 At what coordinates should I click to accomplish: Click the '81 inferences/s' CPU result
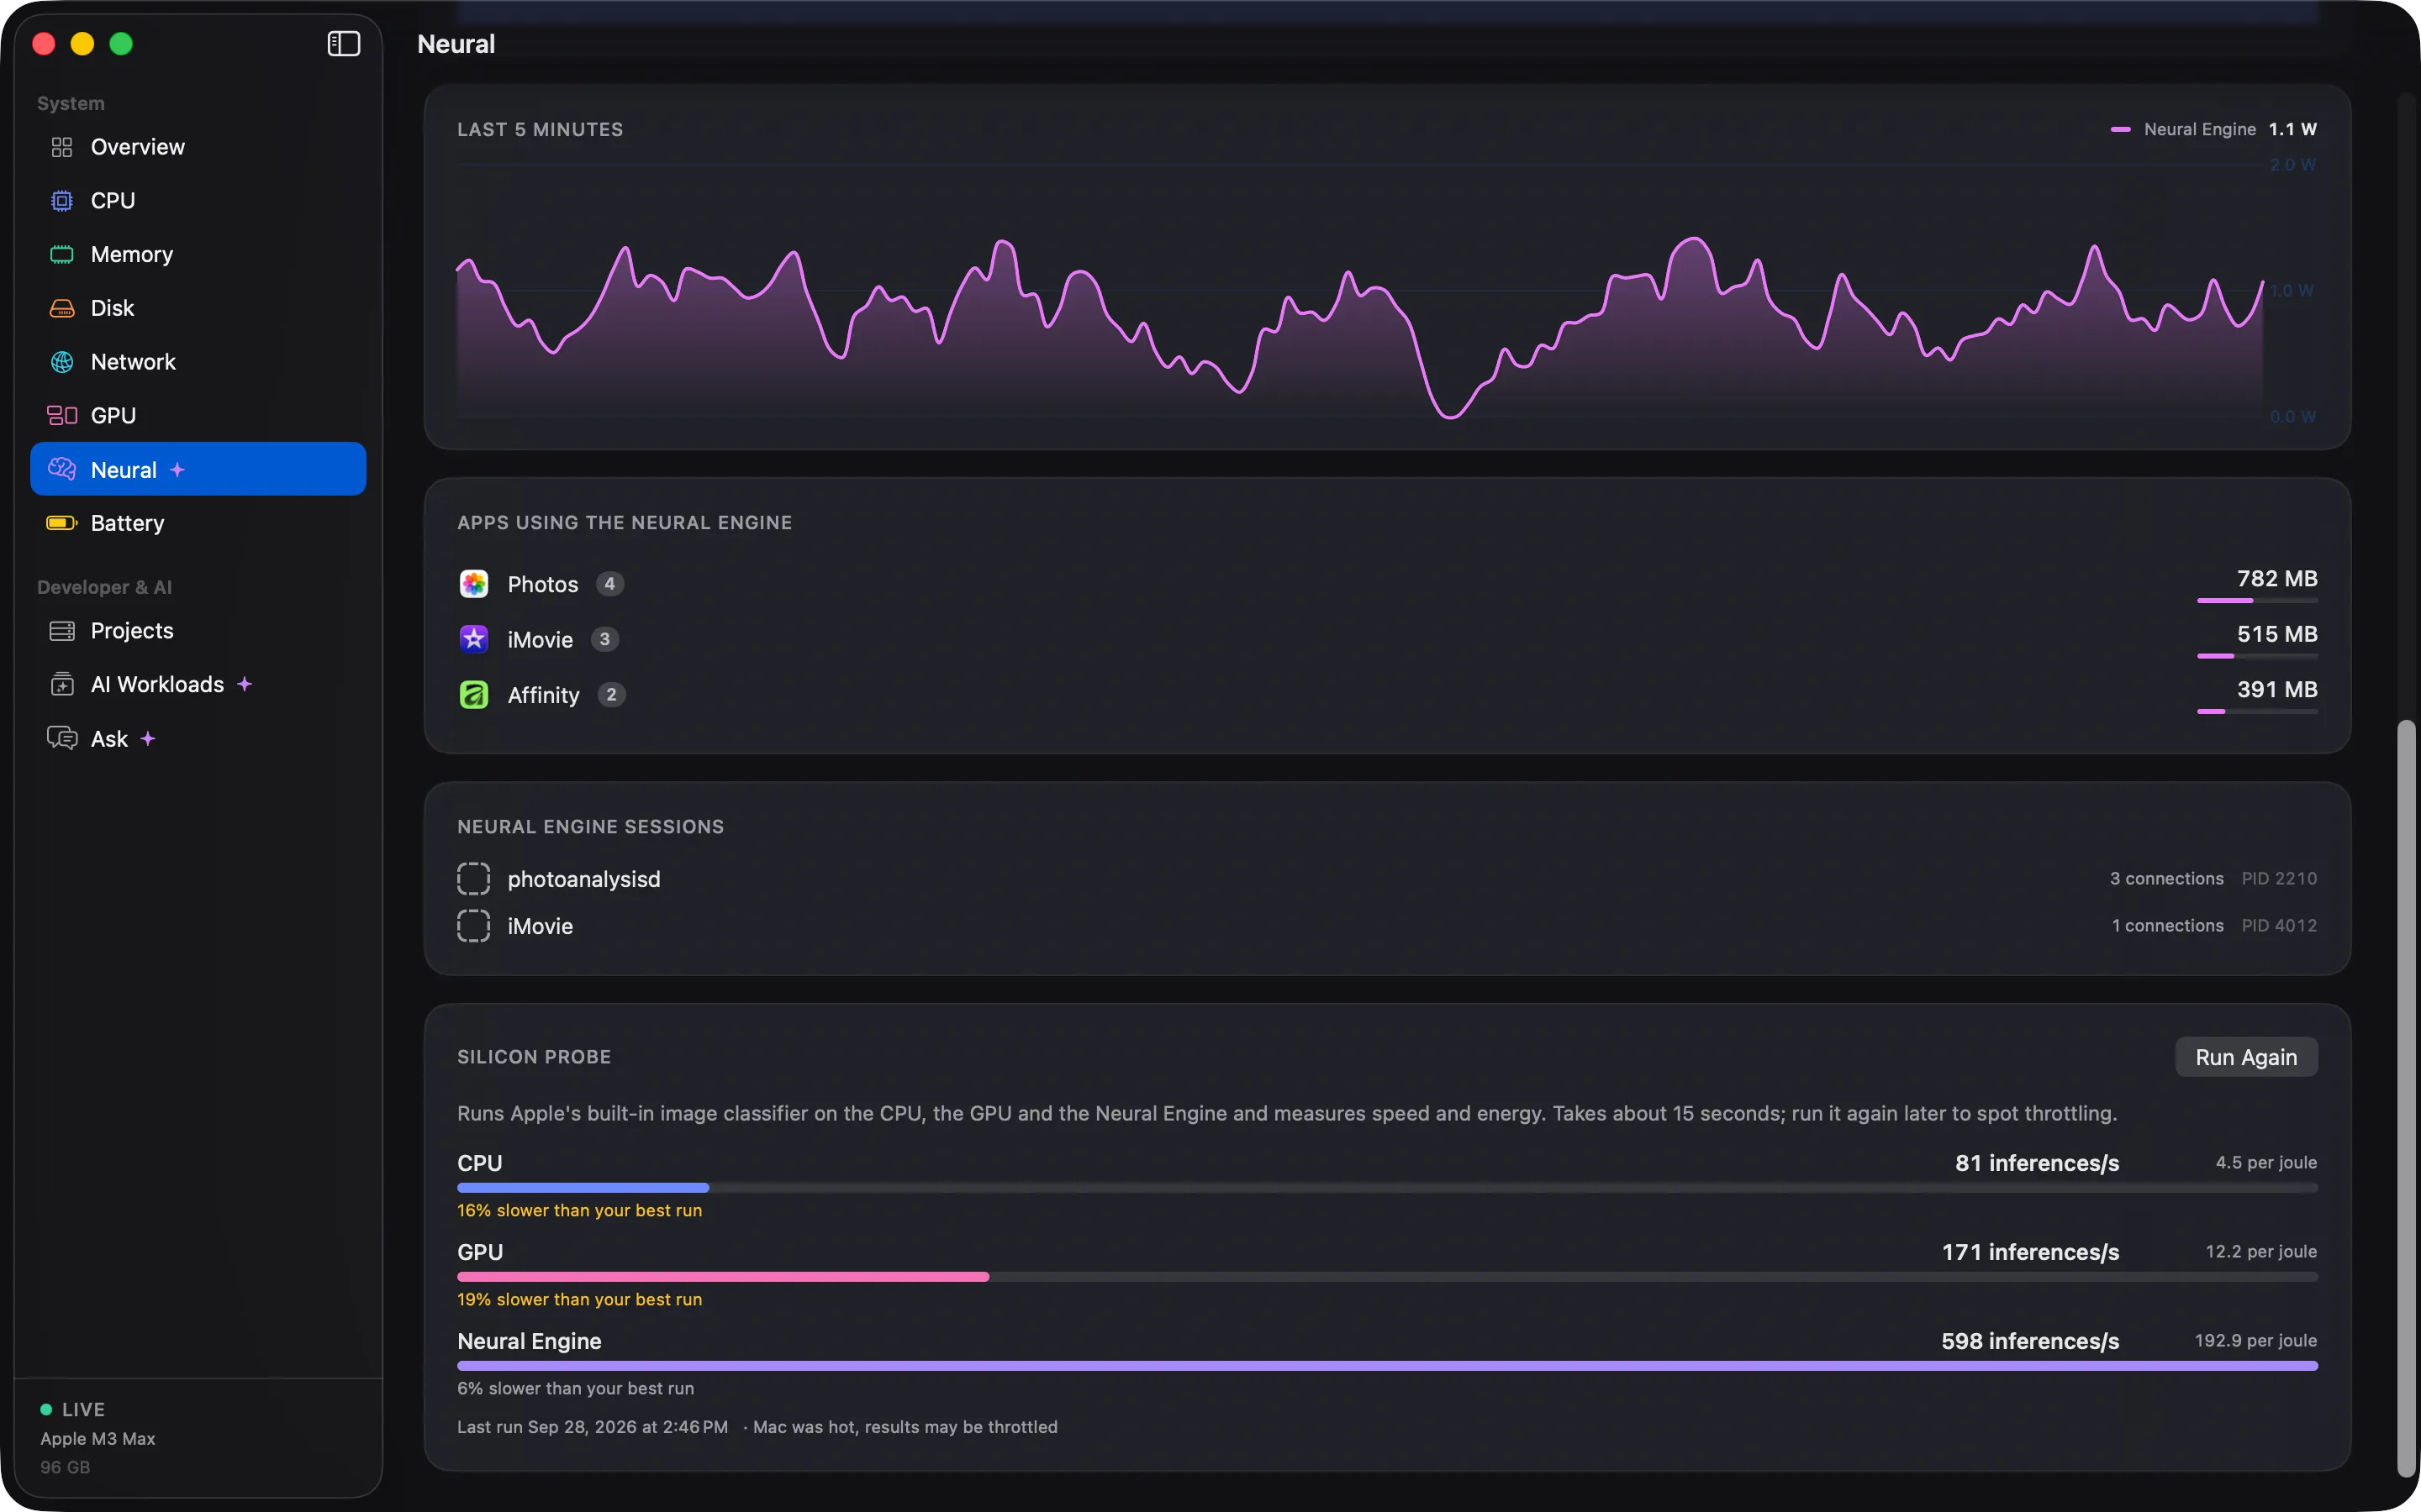tap(2037, 1163)
